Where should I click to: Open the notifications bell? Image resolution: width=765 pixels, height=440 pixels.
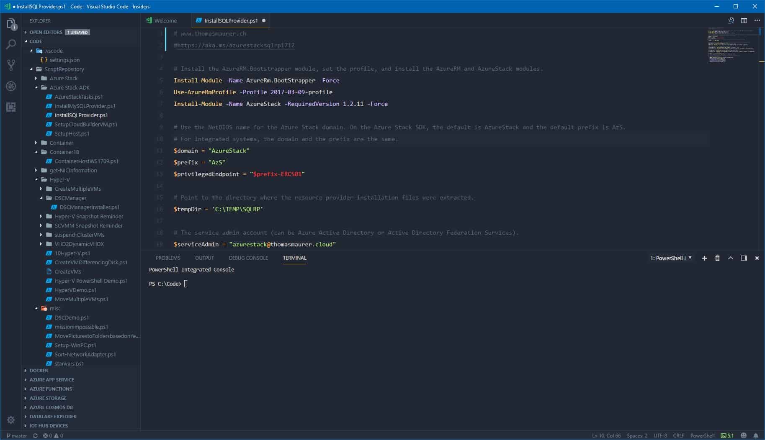pyautogui.click(x=756, y=435)
